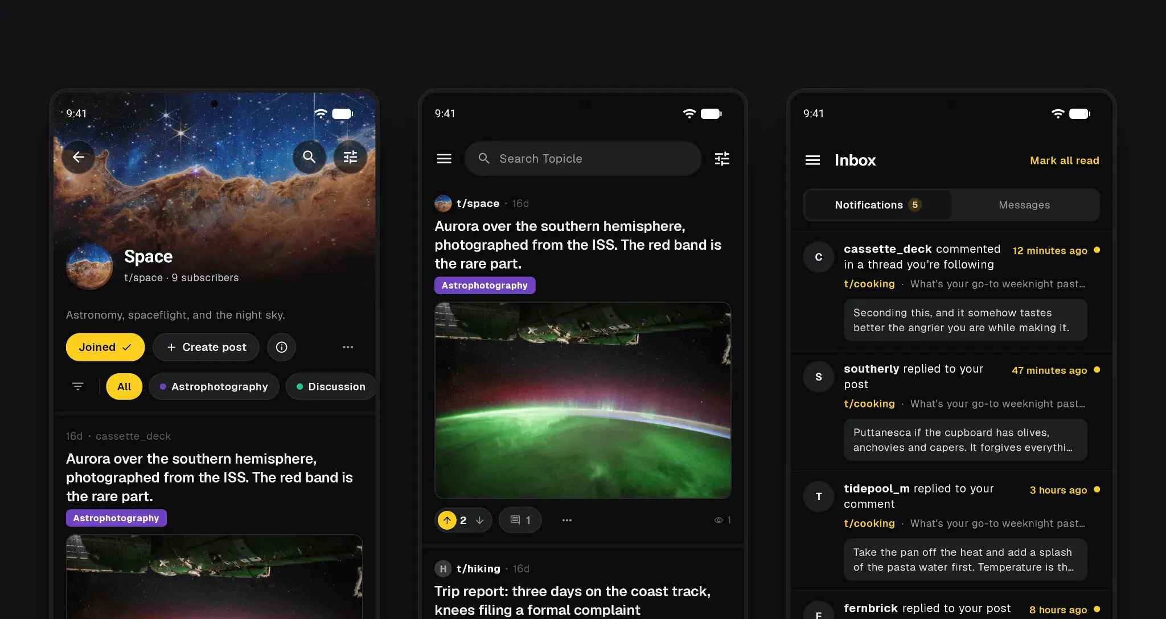Open 'Seconding this' comment preview
Image resolution: width=1166 pixels, height=619 pixels.
click(965, 320)
